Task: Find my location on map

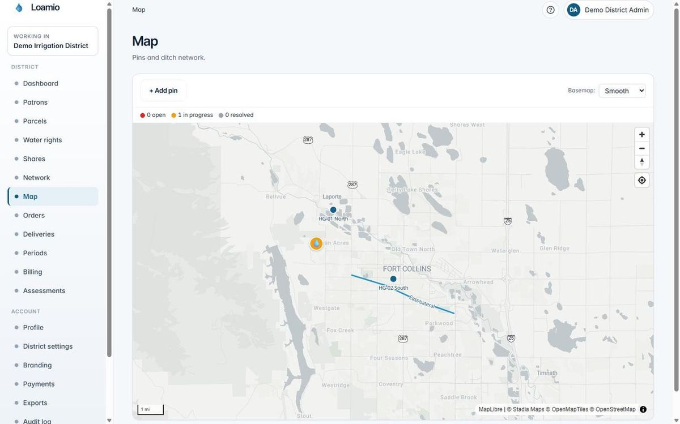Action: 641,180
